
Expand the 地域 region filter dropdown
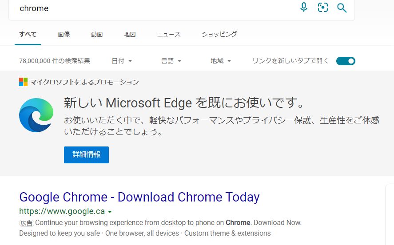pos(221,61)
